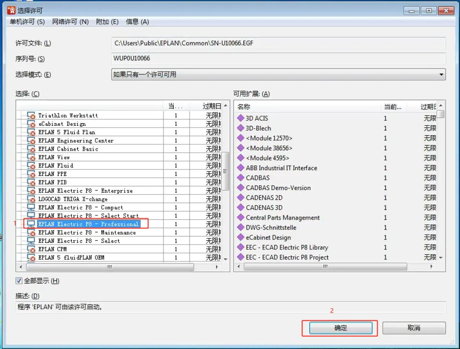Image resolution: width=460 pixels, height=349 pixels.
Task: Open the 附加 (E) menu
Action: 107,22
